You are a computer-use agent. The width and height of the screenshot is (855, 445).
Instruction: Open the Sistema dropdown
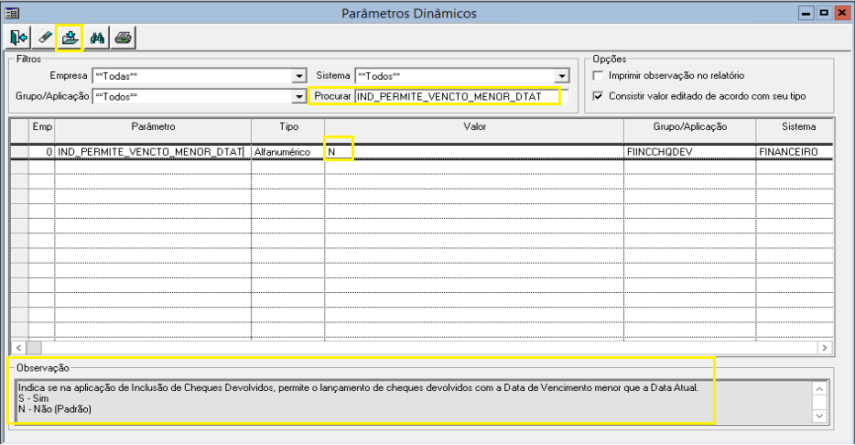562,76
